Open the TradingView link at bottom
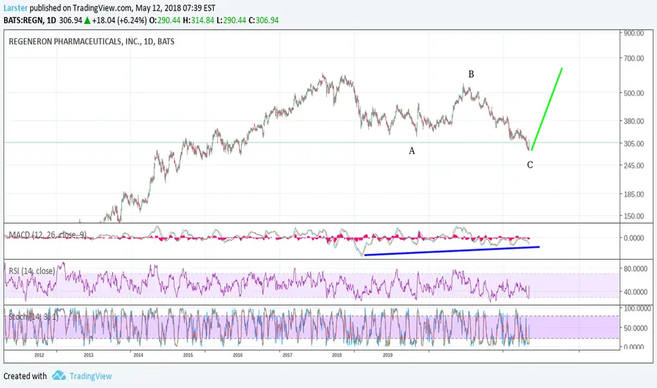 (x=90, y=376)
